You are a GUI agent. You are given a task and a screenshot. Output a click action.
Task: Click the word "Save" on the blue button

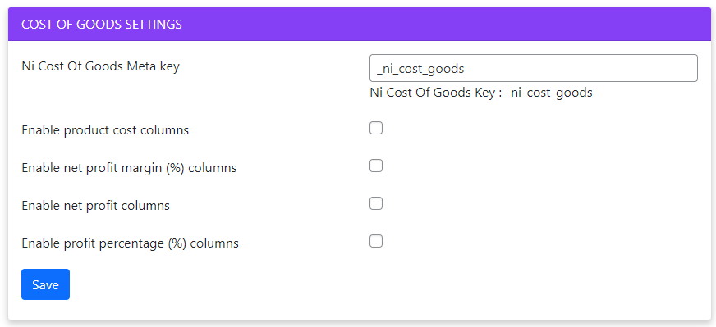click(x=45, y=285)
